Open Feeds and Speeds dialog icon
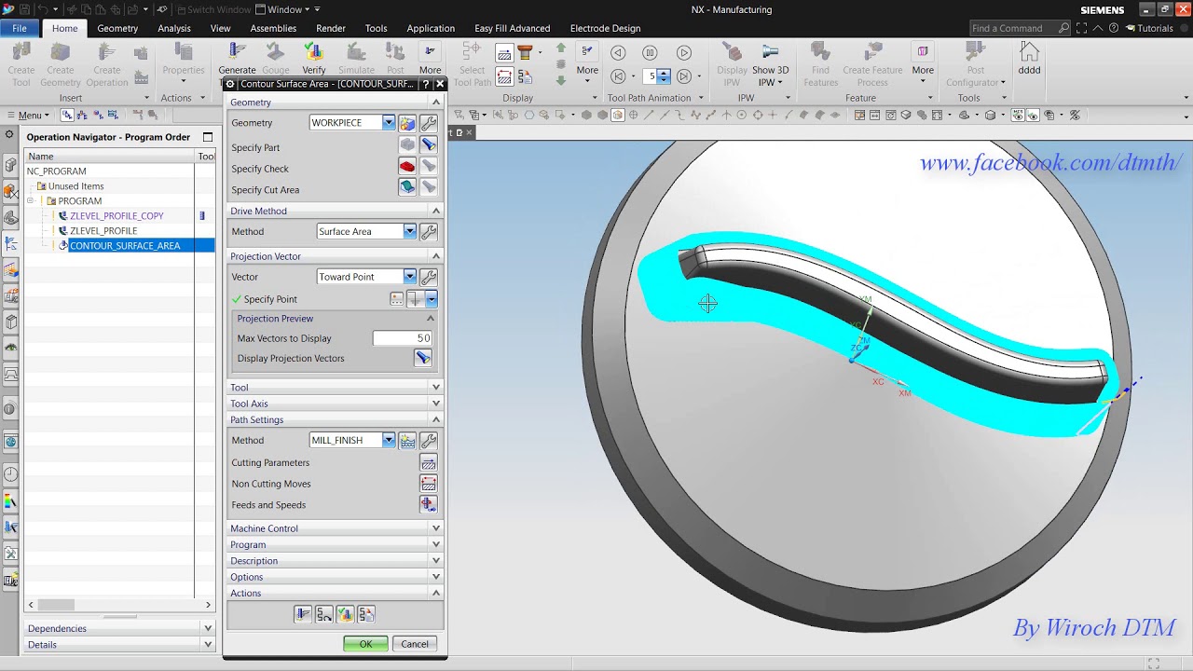1193x671 pixels. click(x=428, y=504)
